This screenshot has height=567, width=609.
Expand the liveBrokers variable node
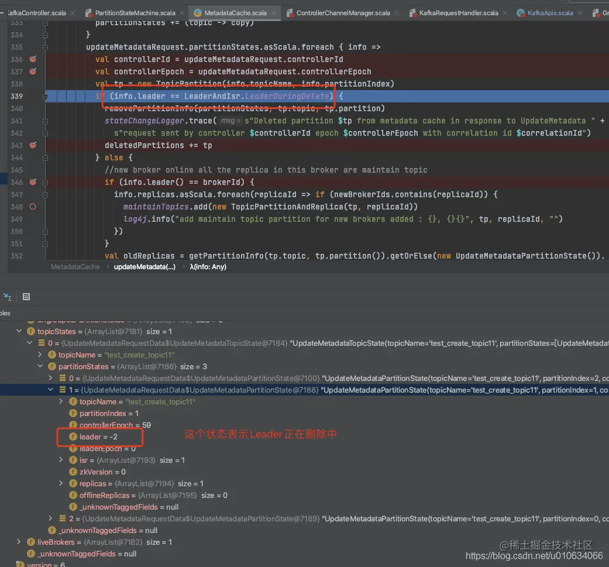tap(19, 542)
